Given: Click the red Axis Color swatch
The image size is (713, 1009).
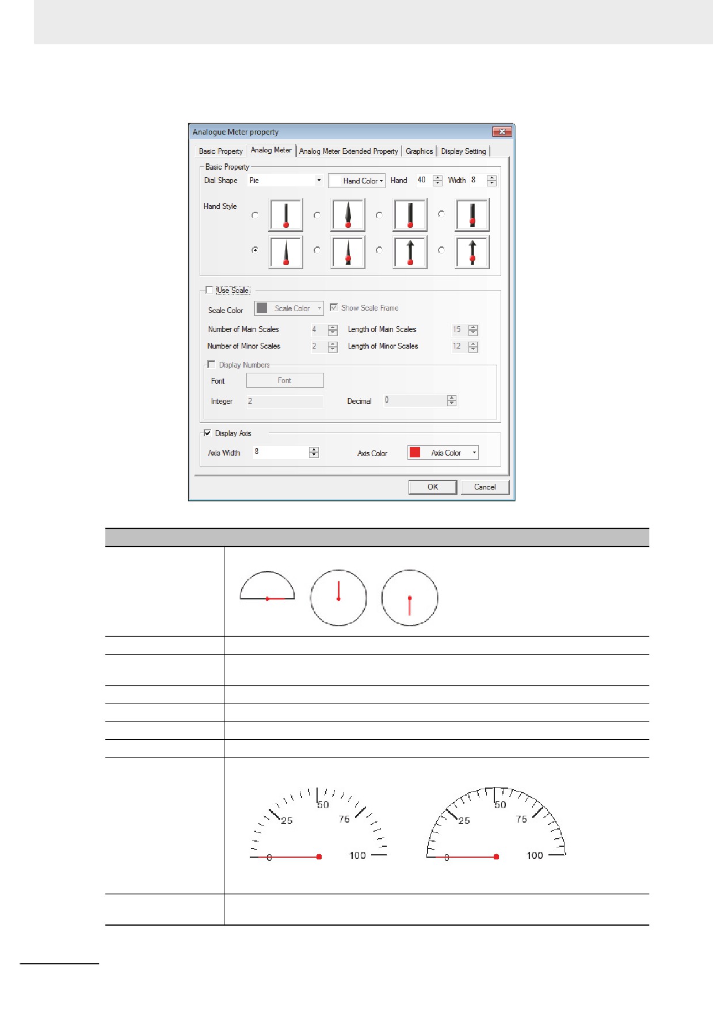Looking at the screenshot, I should [415, 453].
